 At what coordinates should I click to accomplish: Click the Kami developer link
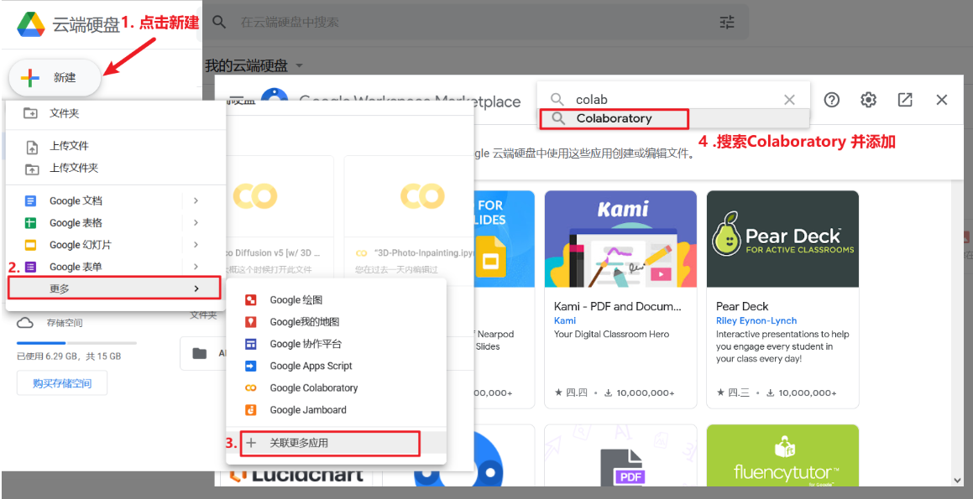(565, 320)
